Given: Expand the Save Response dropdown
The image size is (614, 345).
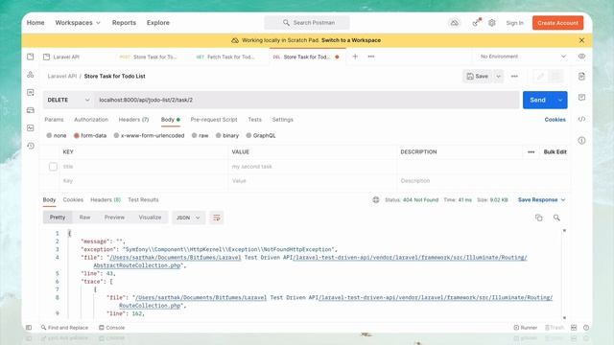Looking at the screenshot, I should pos(541,200).
